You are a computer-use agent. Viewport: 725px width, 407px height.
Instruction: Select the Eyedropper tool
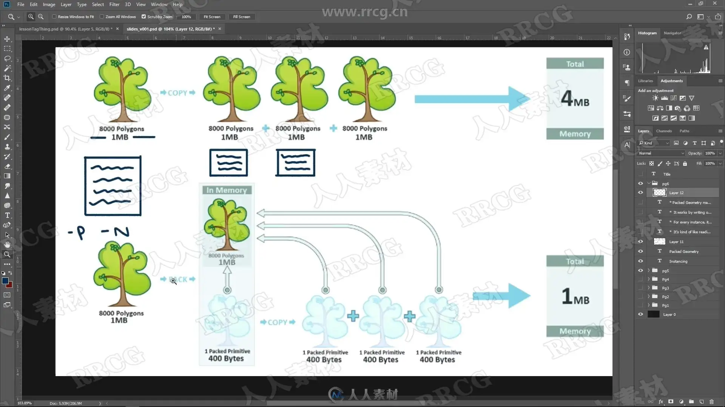coord(7,88)
